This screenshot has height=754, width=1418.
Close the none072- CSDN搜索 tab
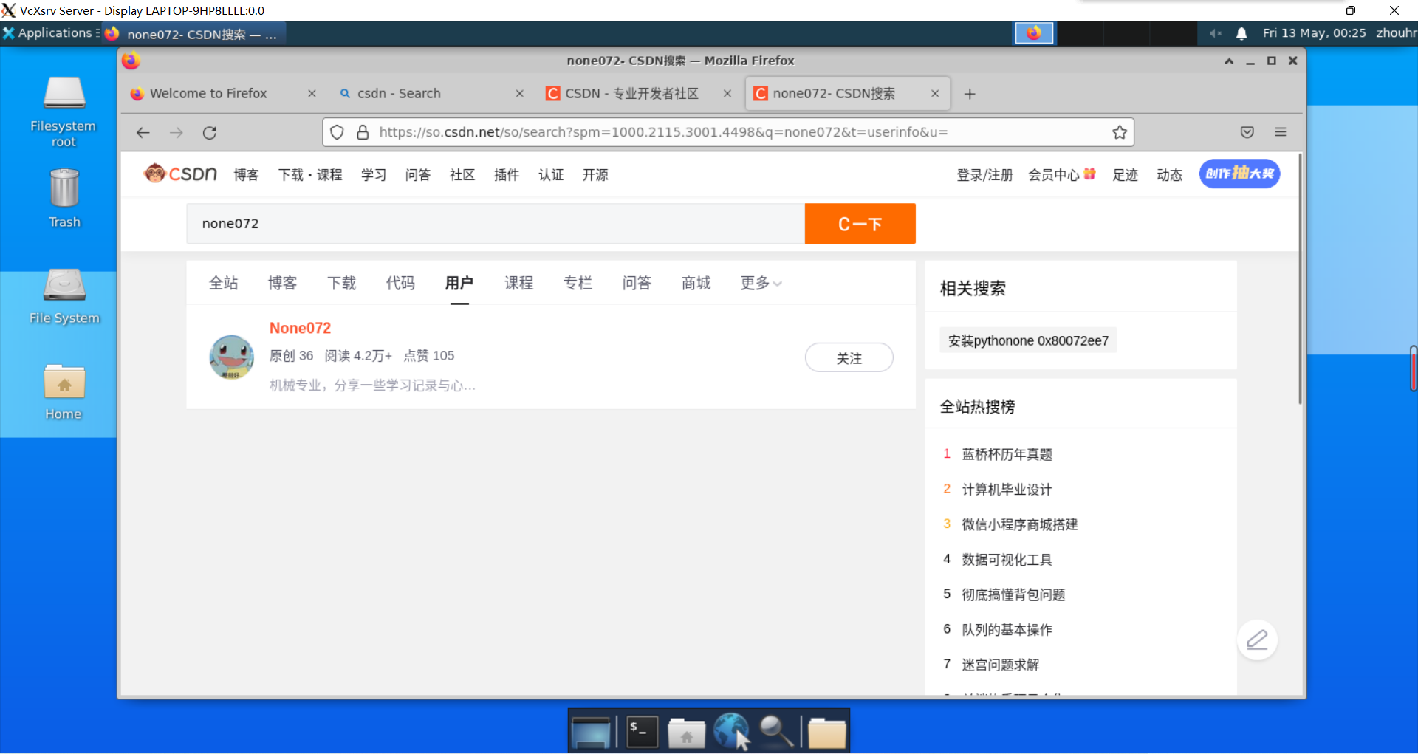pos(935,94)
